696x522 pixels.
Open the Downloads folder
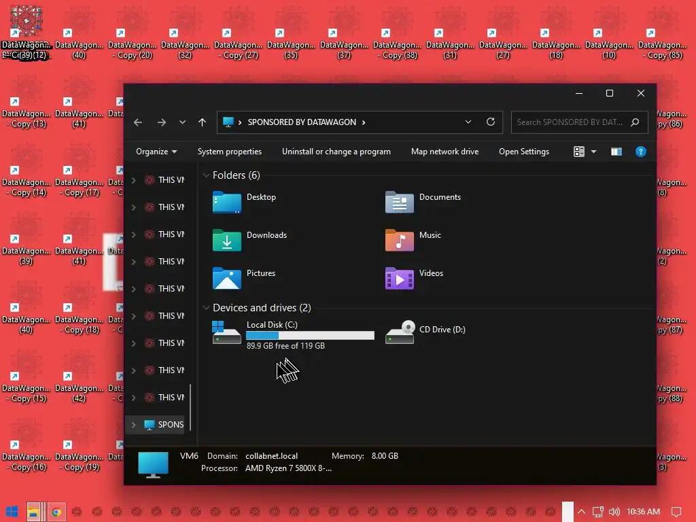[x=250, y=240]
